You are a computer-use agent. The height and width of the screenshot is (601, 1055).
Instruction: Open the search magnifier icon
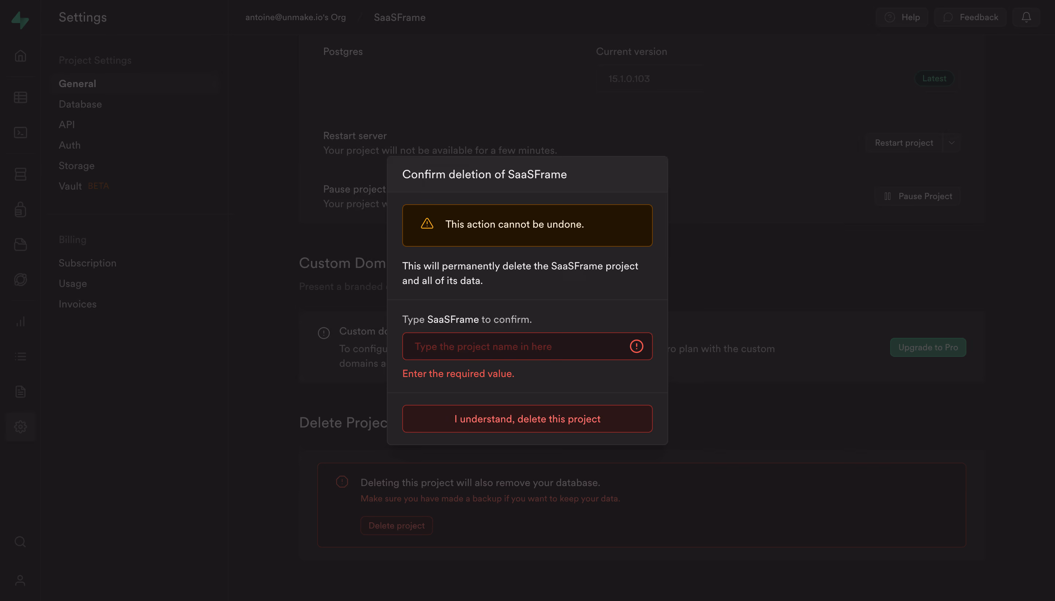coord(20,542)
